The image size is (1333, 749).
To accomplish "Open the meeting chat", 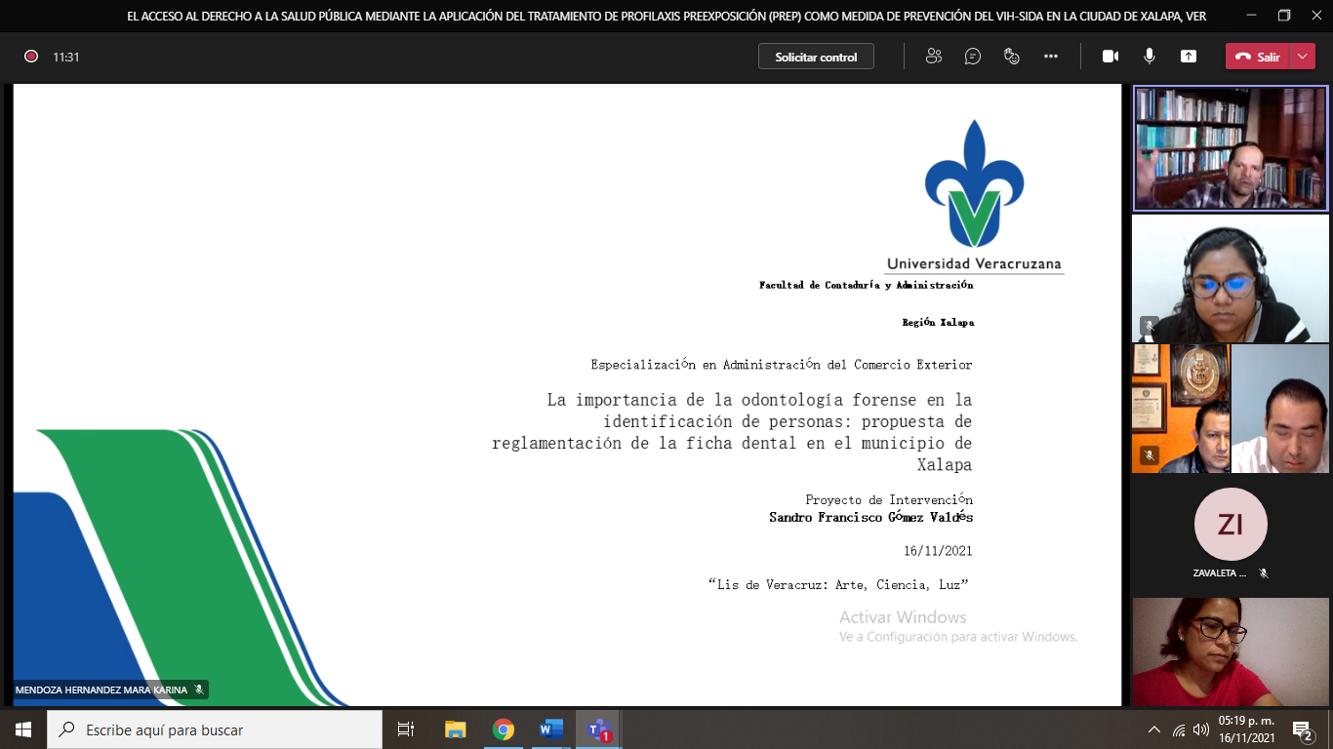I will point(973,57).
